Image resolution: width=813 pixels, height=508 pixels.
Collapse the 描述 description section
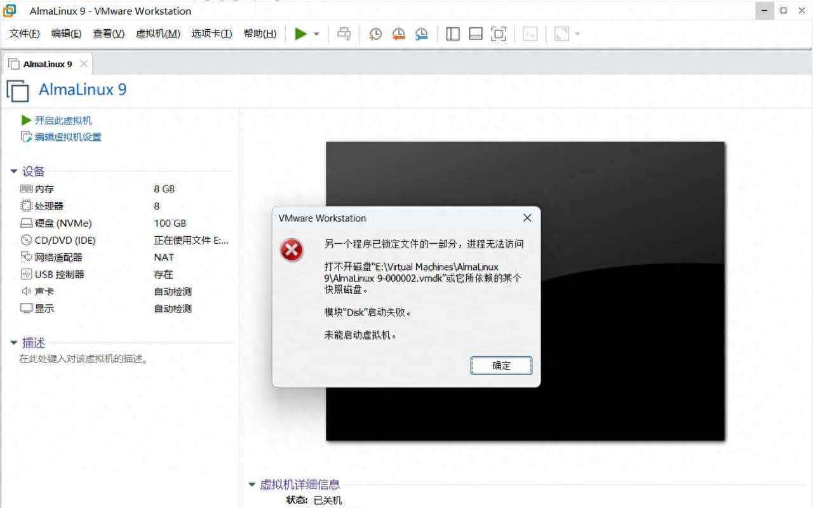[14, 342]
